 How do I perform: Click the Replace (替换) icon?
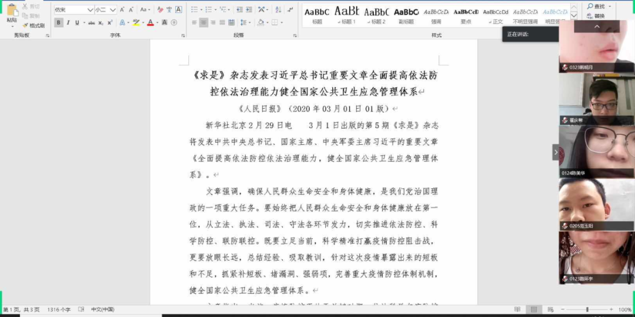[596, 16]
